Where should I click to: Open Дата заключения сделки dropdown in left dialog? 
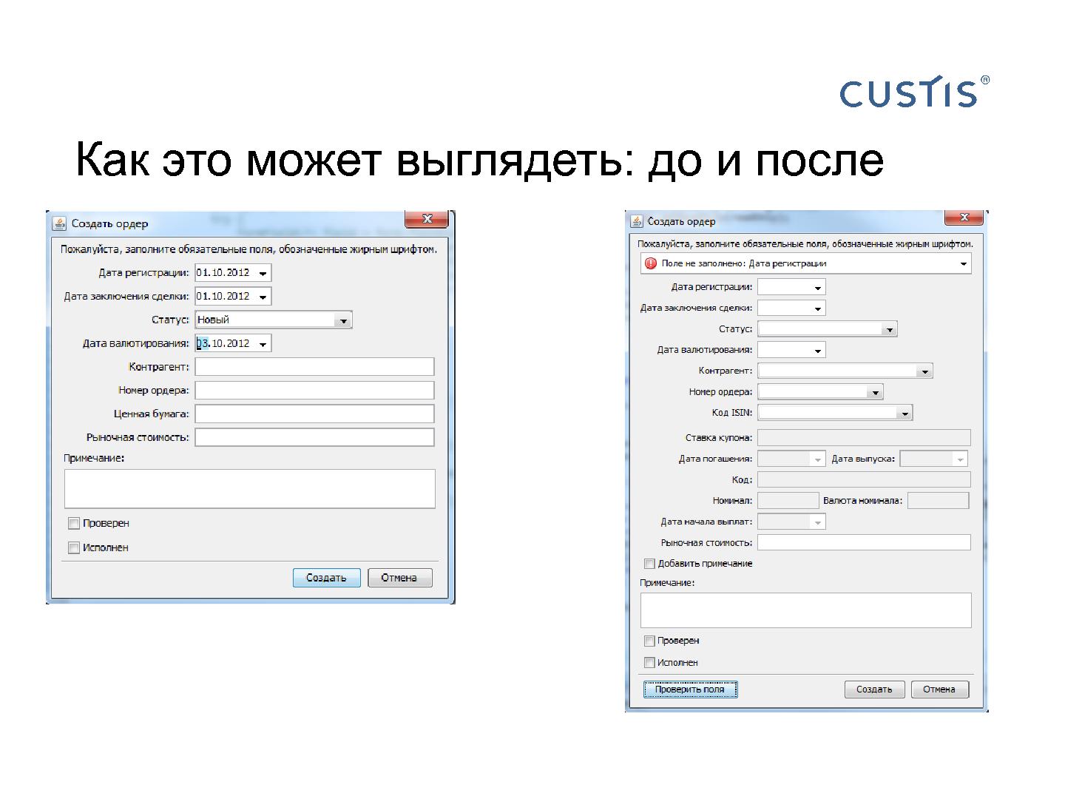click(x=263, y=297)
